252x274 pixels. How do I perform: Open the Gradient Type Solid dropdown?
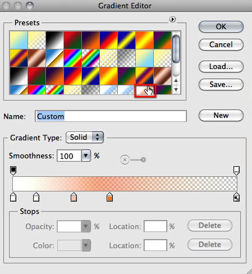pos(85,137)
